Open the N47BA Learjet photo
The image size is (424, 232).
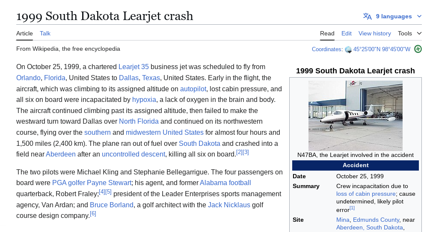coord(355,116)
